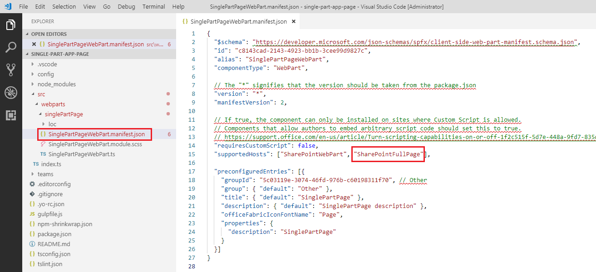Expand the node_modules folder
This screenshot has width=596, height=272.
pyautogui.click(x=56, y=84)
